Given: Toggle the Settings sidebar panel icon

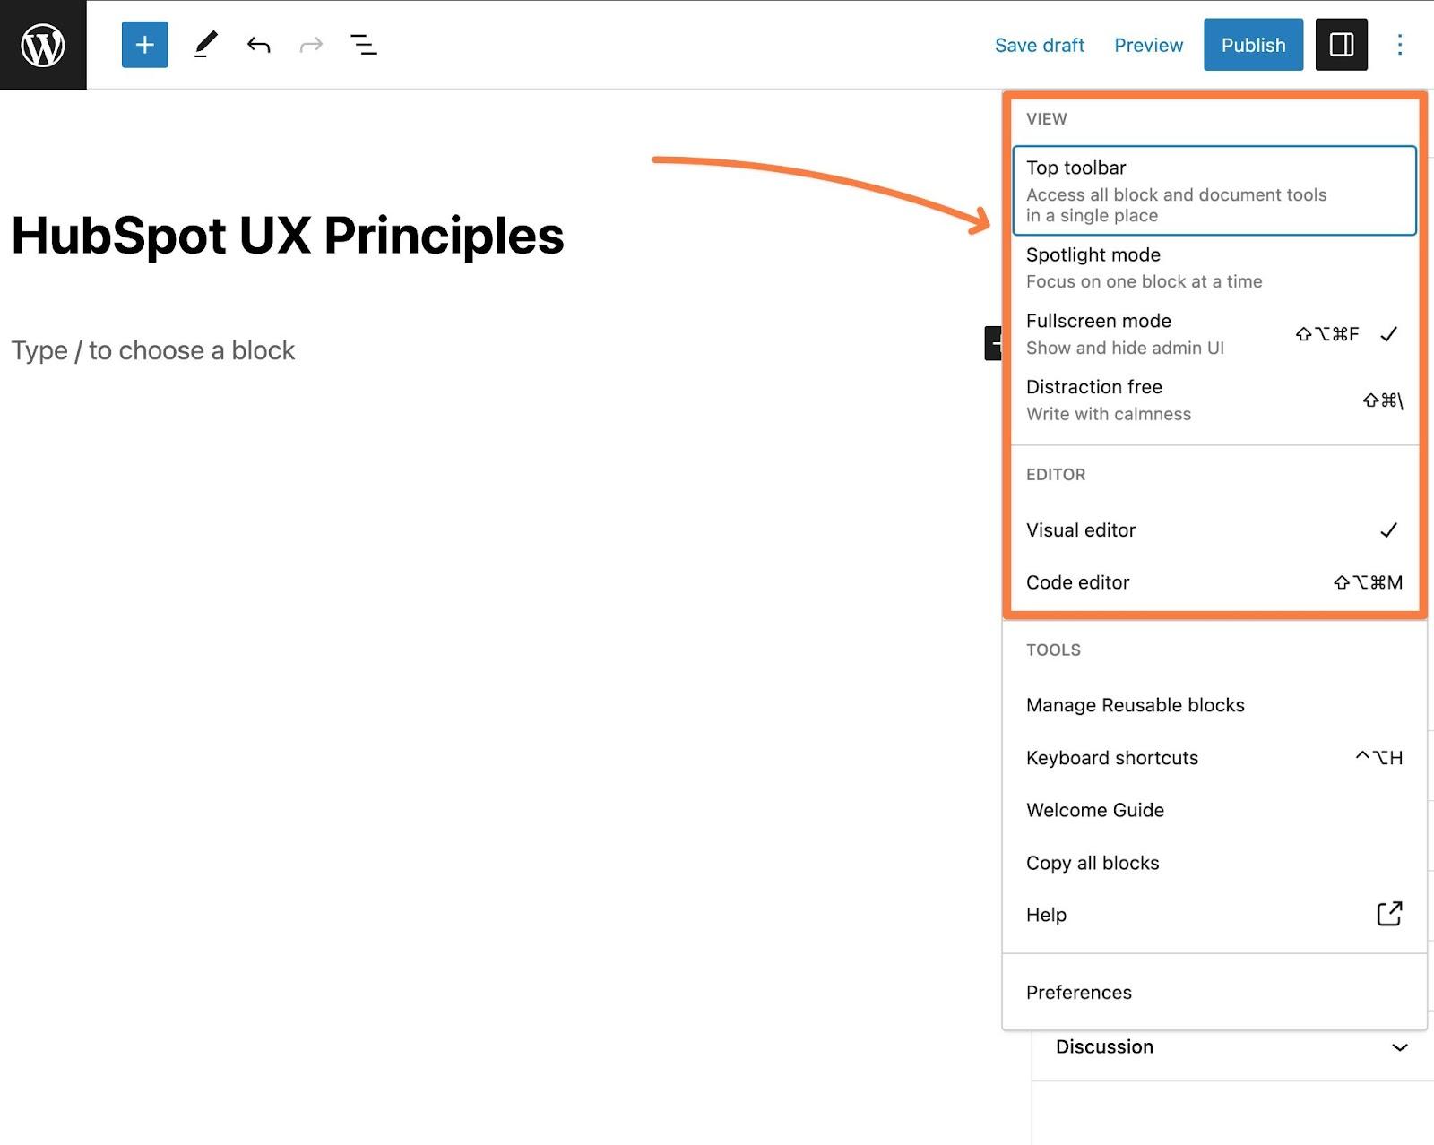Looking at the screenshot, I should click(1341, 45).
